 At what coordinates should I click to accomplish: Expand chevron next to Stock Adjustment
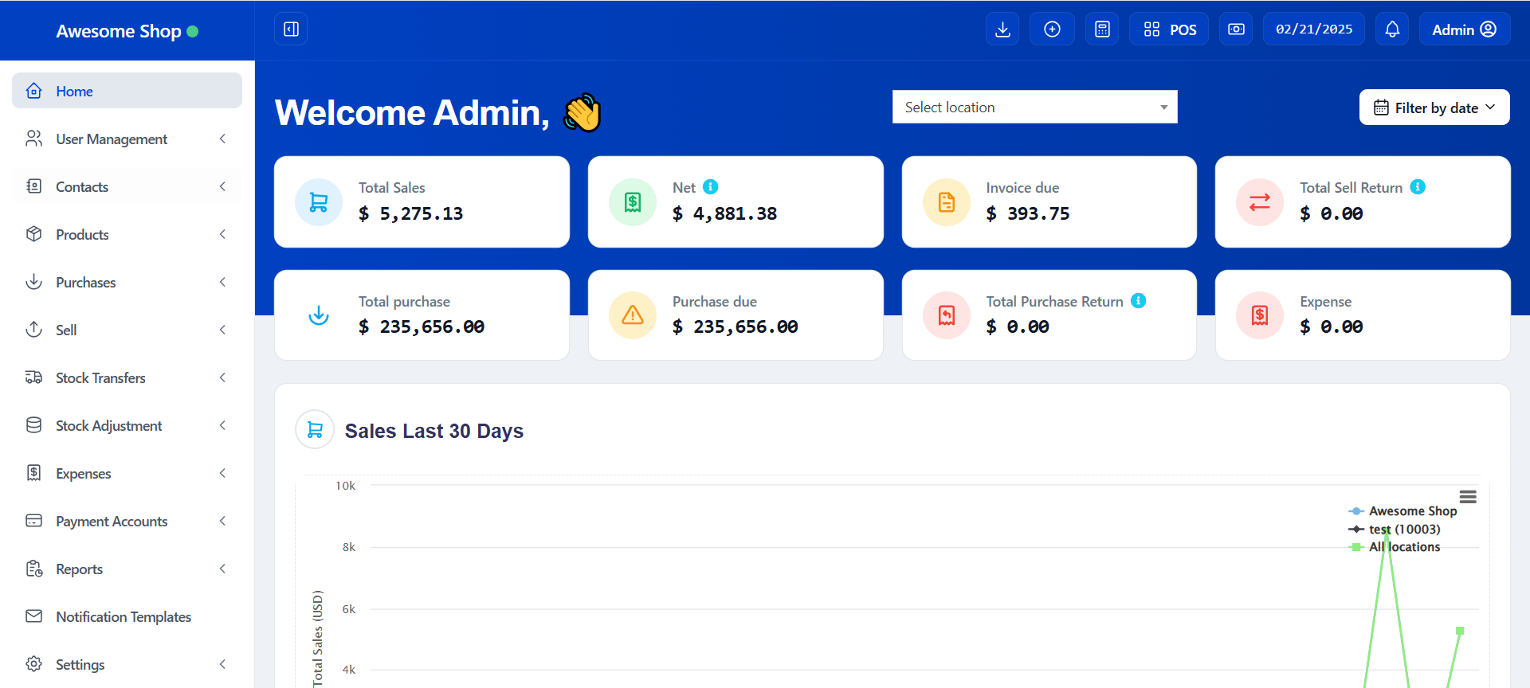tap(222, 425)
